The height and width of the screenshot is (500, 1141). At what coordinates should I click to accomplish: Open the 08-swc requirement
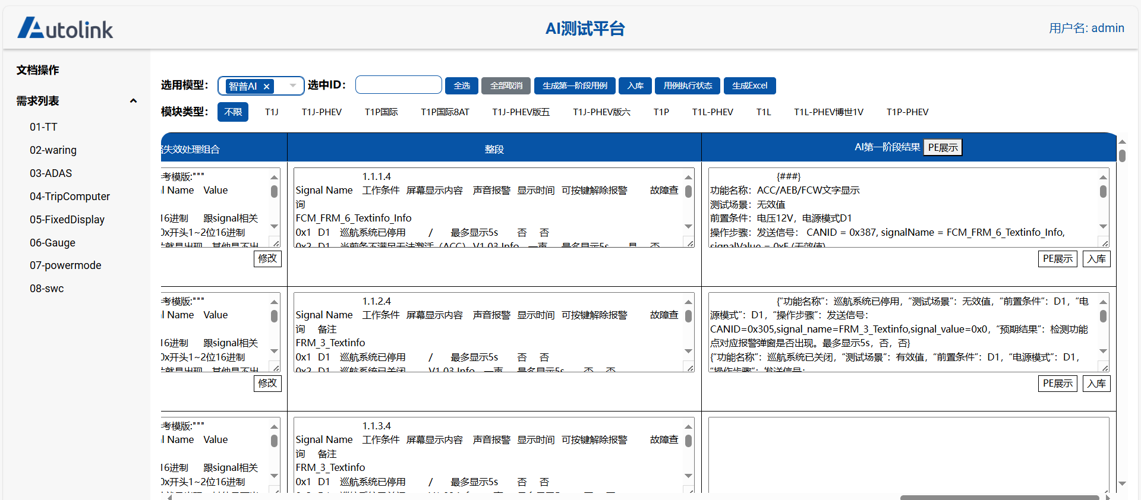[x=46, y=289]
